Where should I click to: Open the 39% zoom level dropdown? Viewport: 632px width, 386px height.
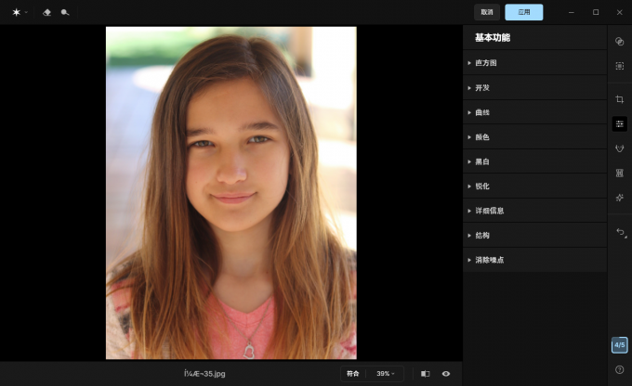point(386,374)
